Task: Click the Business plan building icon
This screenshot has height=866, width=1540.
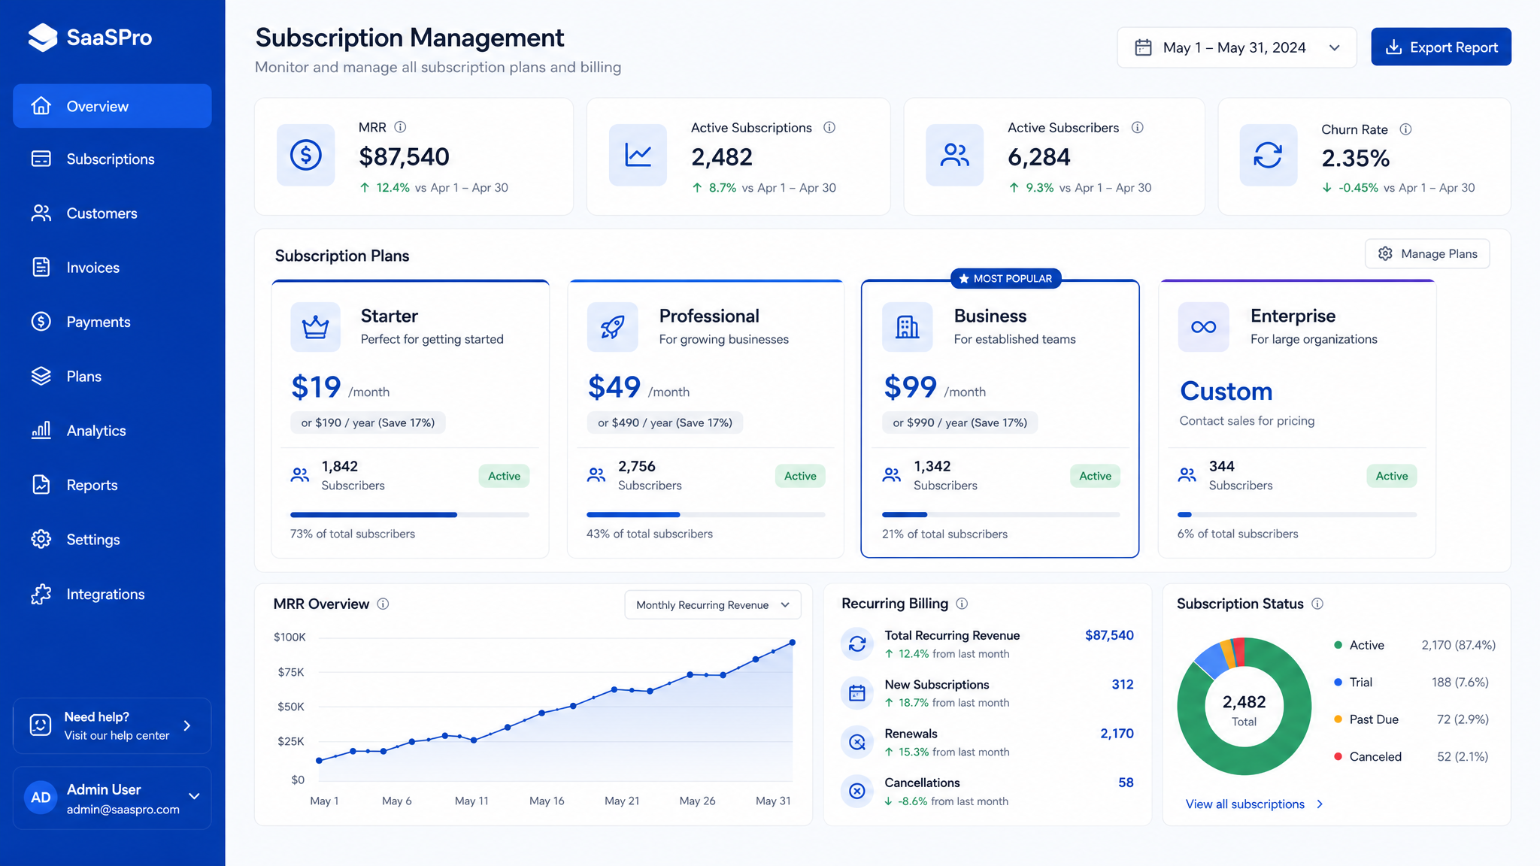Action: (907, 327)
